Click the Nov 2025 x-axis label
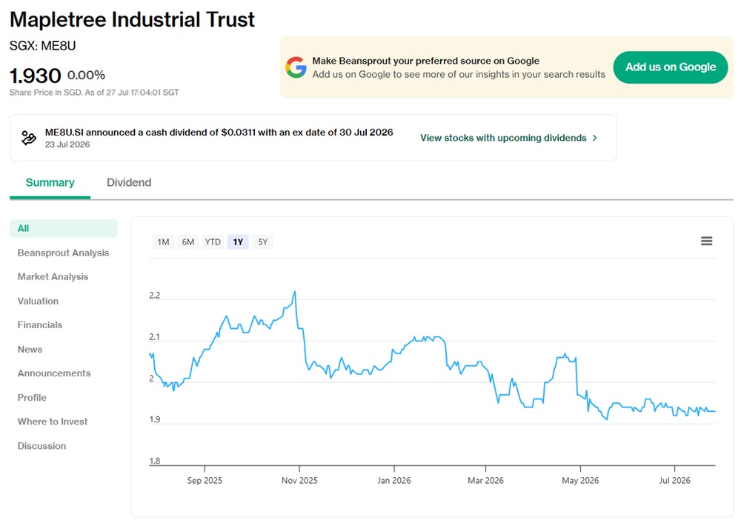 [299, 481]
